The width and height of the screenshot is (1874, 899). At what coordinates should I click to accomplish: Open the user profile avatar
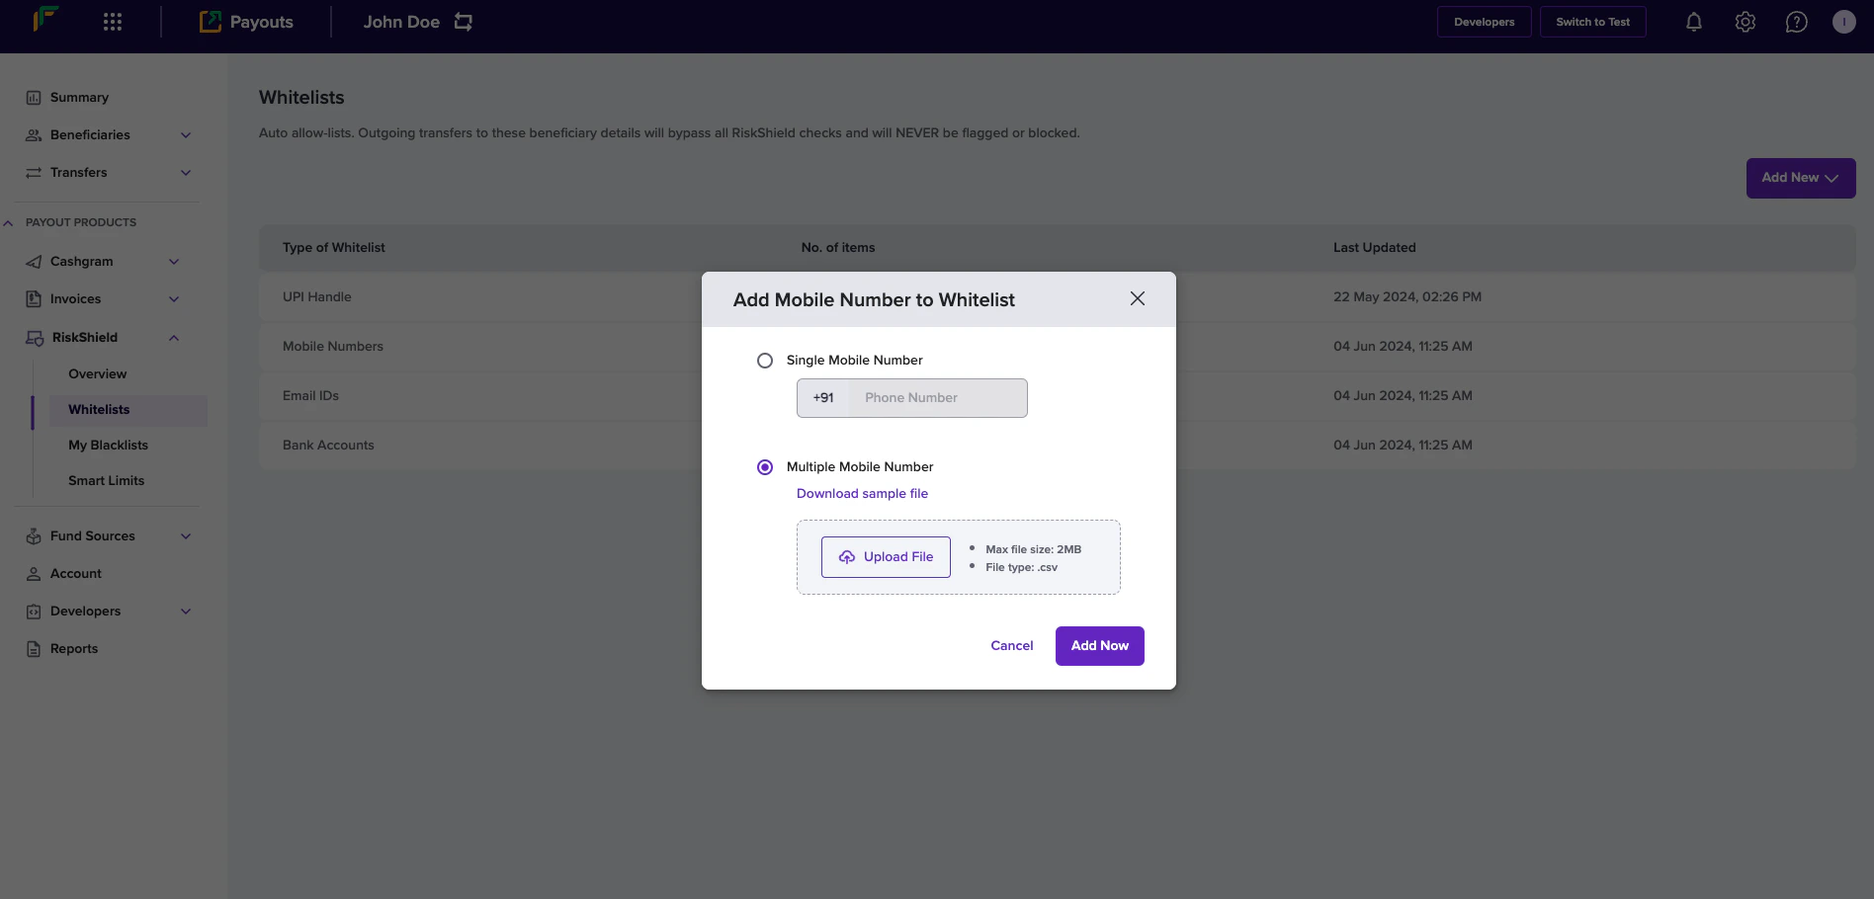1844,22
